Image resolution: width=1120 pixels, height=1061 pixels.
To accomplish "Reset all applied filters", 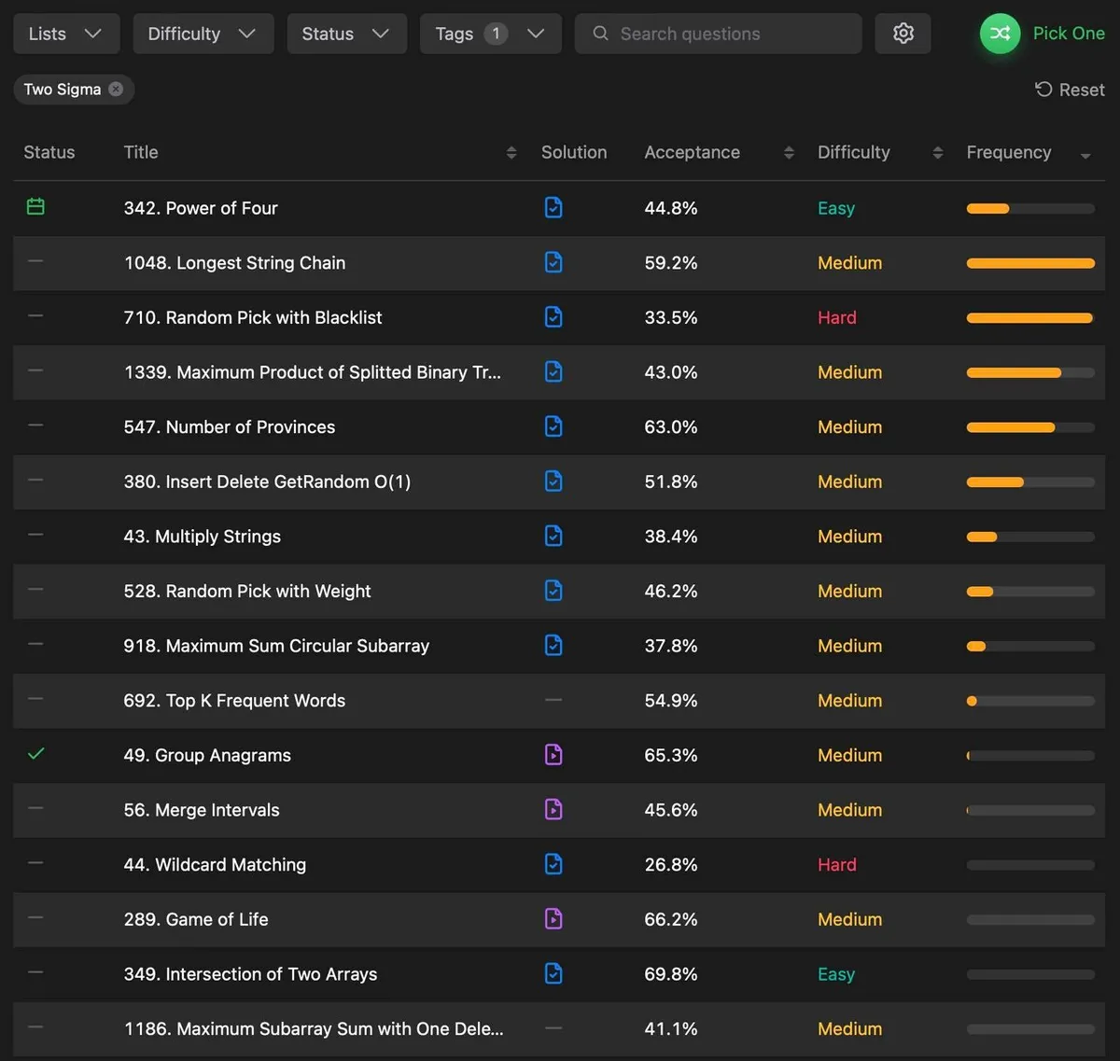I will pyautogui.click(x=1070, y=90).
